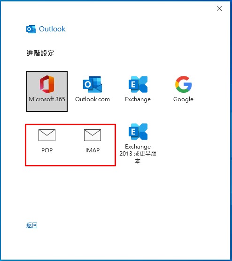Viewport: 232px width, 261px height.
Task: Click the POP envelope icon
Action: coord(47,135)
